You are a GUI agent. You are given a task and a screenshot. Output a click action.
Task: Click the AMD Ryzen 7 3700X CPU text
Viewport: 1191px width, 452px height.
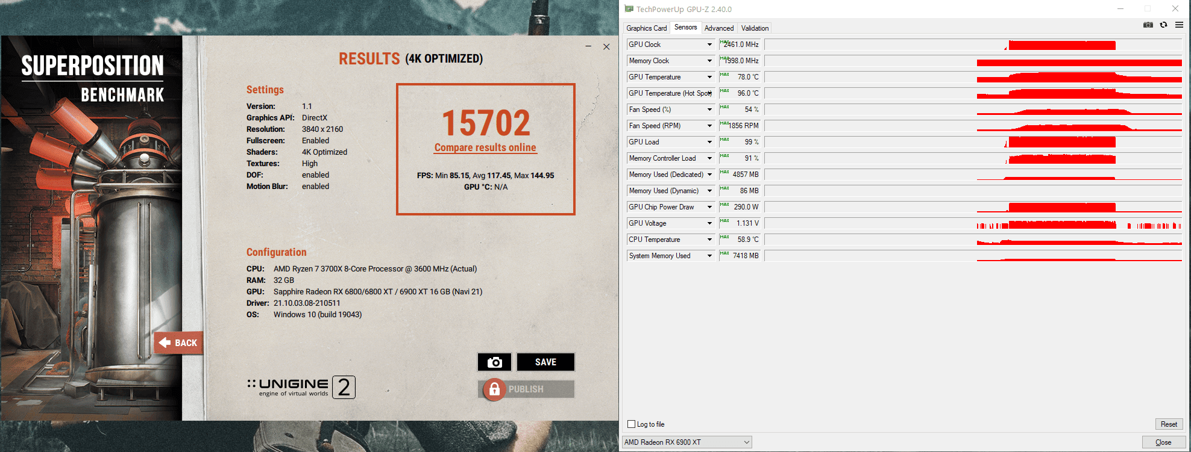pyautogui.click(x=375, y=269)
